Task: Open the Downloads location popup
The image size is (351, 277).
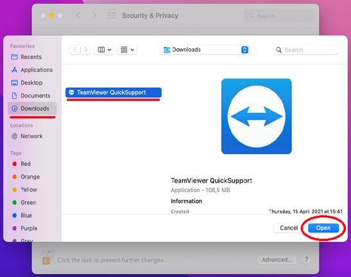Action: [x=204, y=49]
